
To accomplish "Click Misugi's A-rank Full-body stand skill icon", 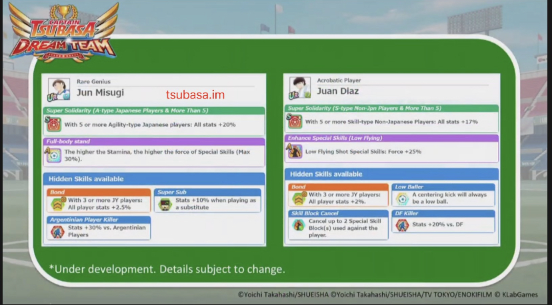I will coord(53,155).
